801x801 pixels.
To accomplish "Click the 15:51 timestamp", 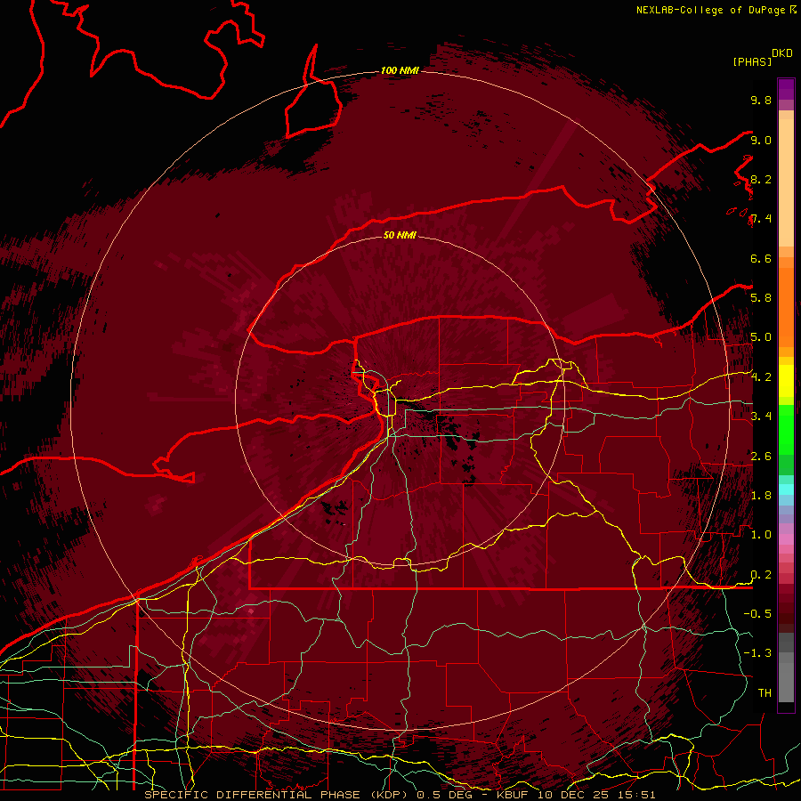I will pyautogui.click(x=636, y=795).
